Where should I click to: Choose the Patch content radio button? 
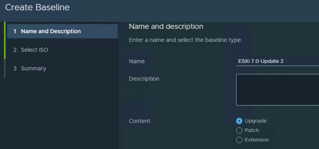(239, 130)
